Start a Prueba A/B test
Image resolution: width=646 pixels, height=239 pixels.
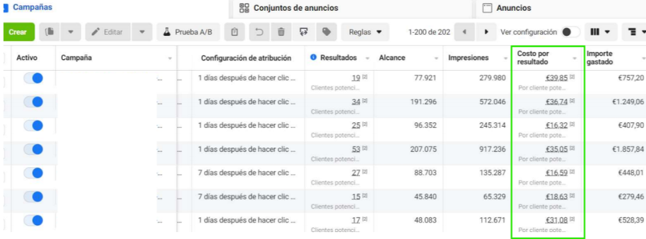[x=188, y=32]
